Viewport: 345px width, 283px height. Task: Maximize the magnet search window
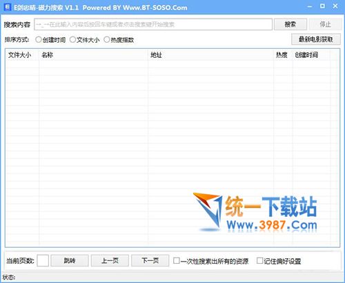click(x=322, y=6)
